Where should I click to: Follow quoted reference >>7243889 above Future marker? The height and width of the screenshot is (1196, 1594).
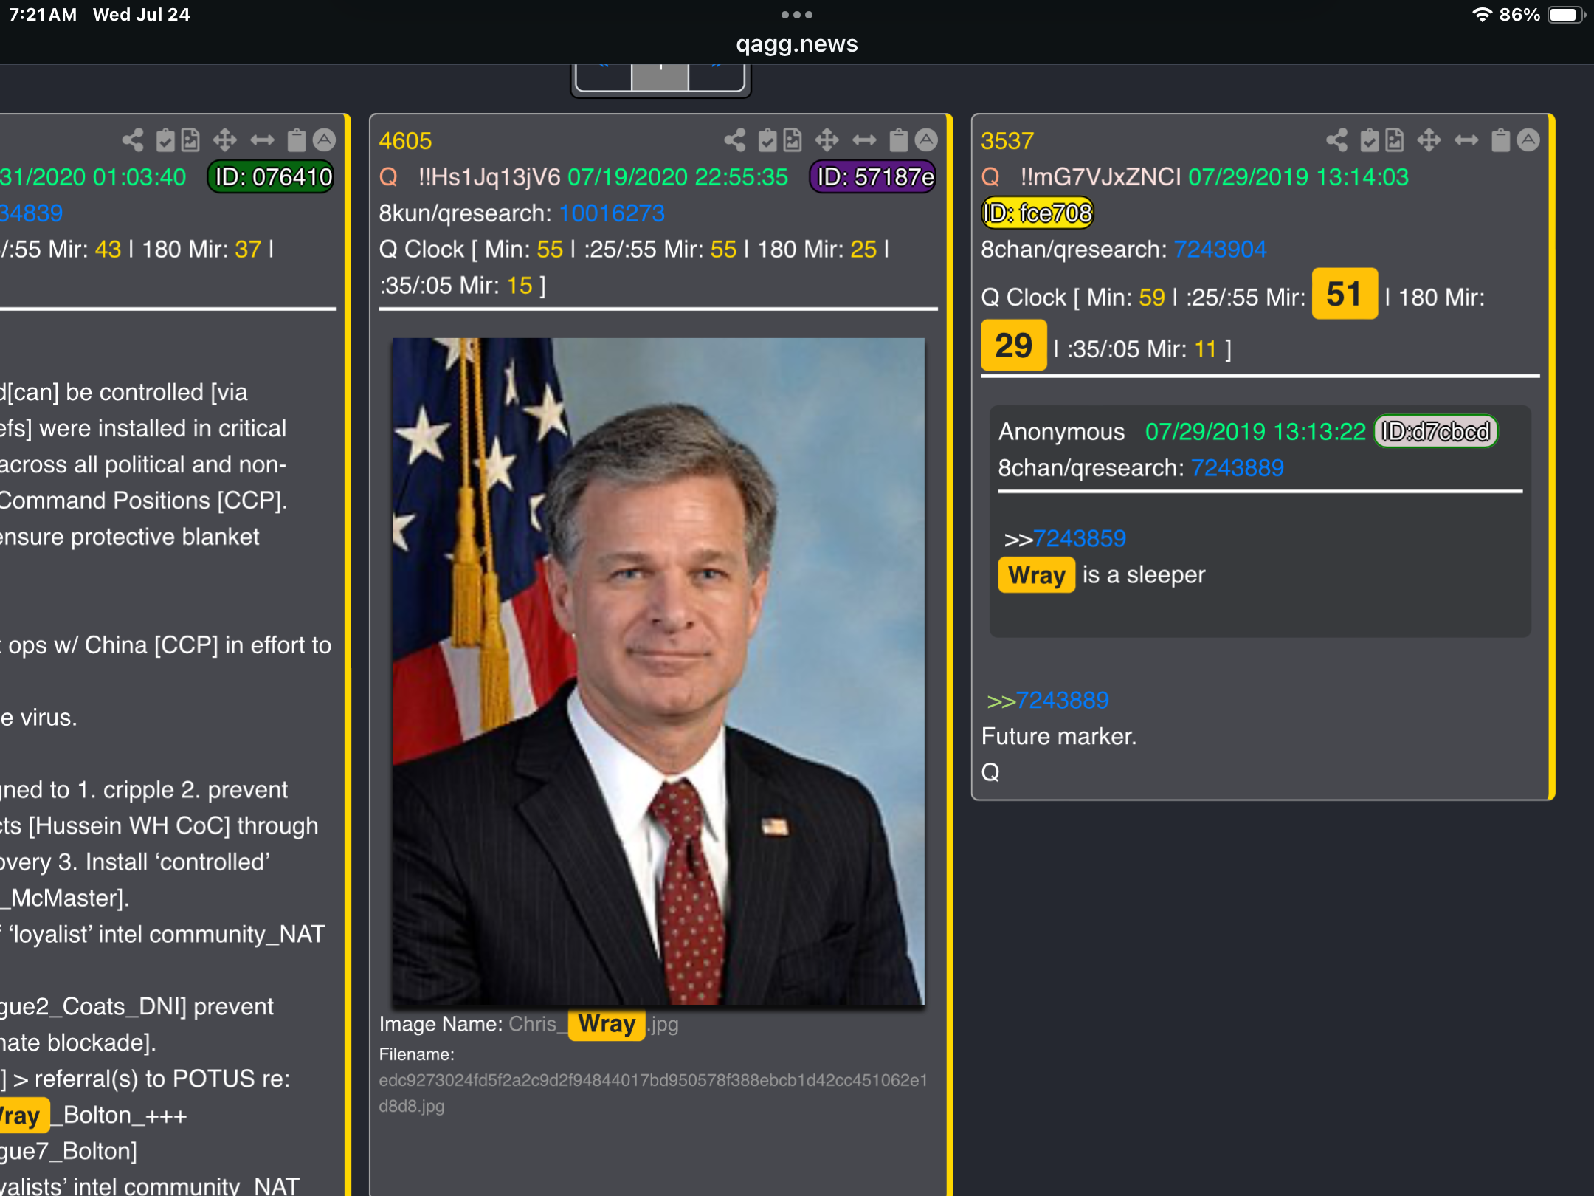coord(1048,701)
